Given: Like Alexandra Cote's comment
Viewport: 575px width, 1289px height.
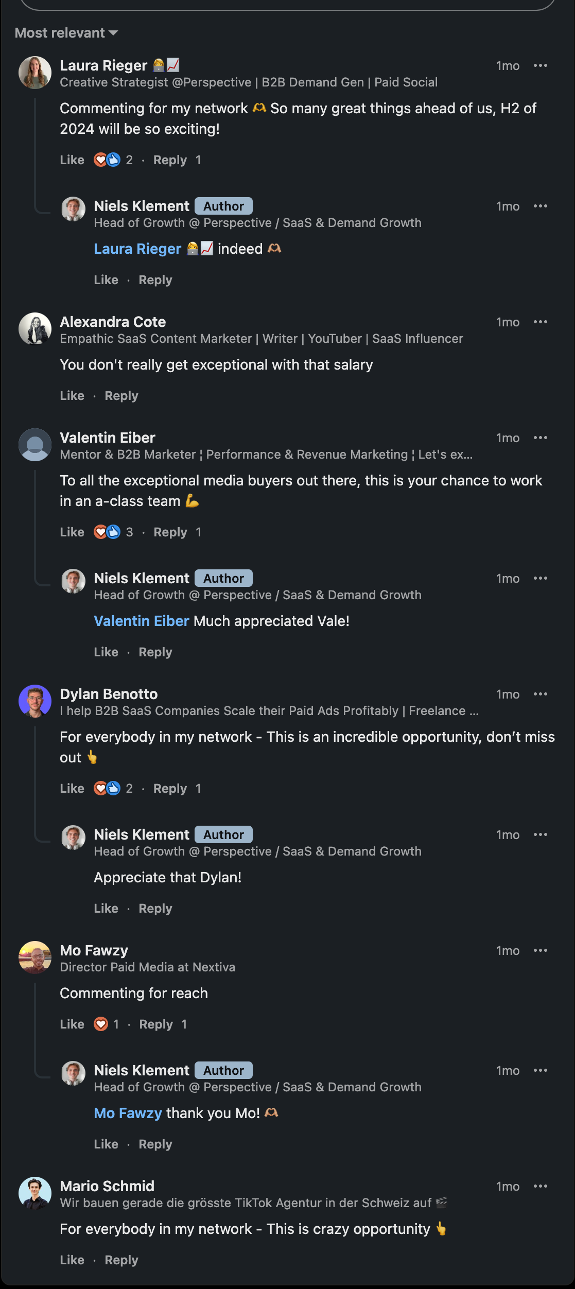Looking at the screenshot, I should pyautogui.click(x=72, y=396).
